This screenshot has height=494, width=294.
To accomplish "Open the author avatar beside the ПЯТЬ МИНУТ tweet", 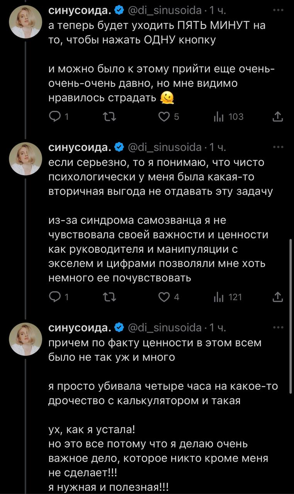I will pos(25,22).
